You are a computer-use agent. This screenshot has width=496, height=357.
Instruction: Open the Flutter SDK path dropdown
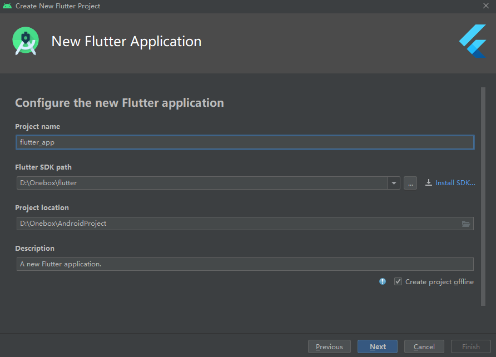coord(394,182)
